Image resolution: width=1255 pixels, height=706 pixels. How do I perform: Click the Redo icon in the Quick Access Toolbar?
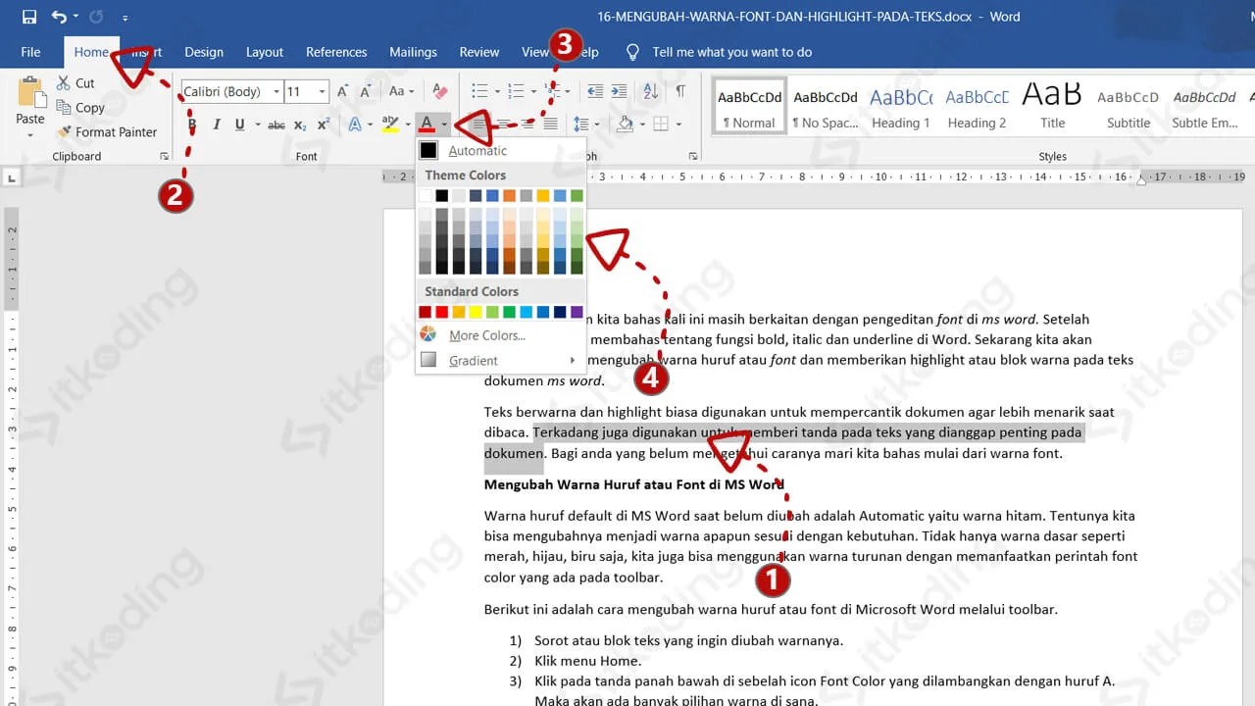pos(96,17)
